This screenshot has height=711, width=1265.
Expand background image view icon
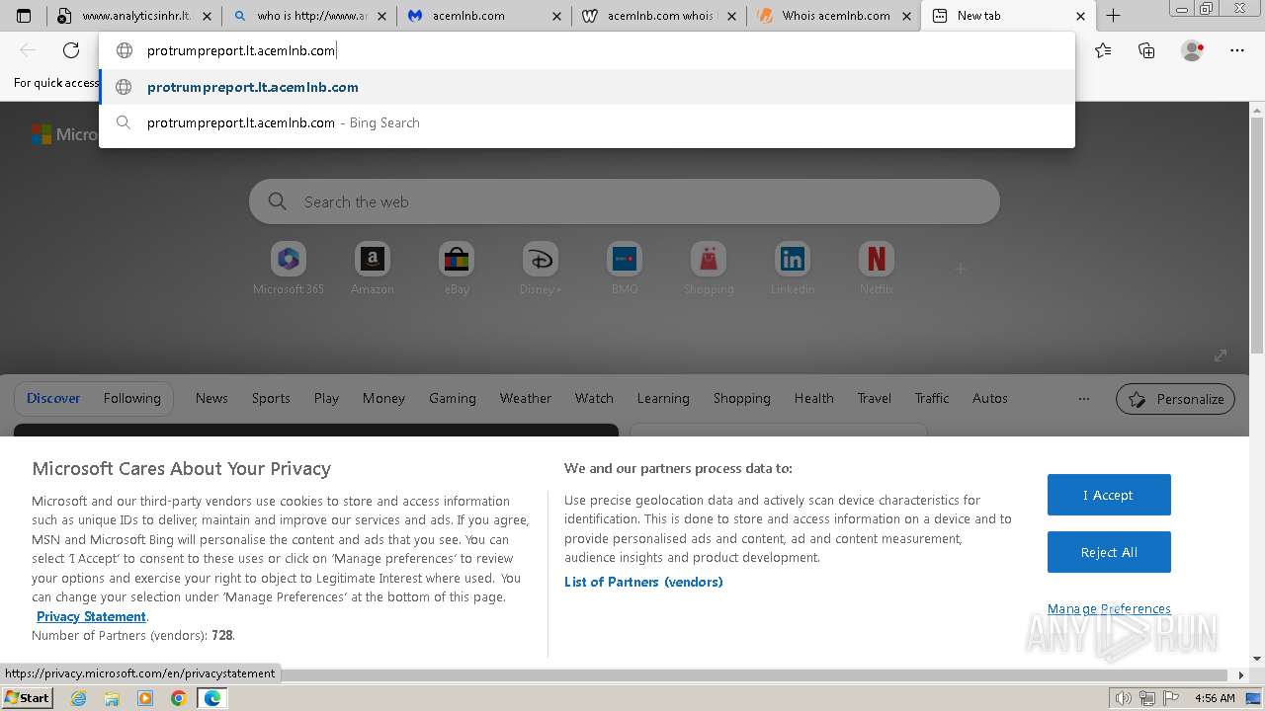[1221, 355]
